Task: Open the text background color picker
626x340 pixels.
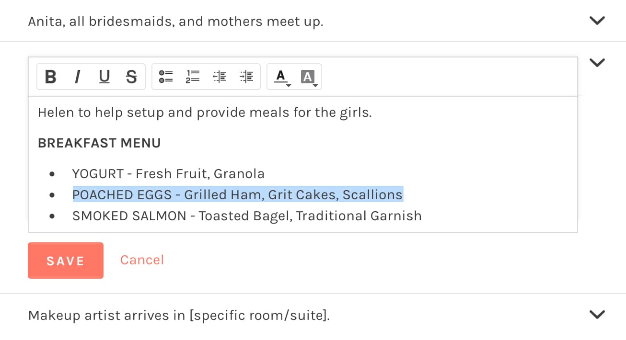Action: point(308,77)
